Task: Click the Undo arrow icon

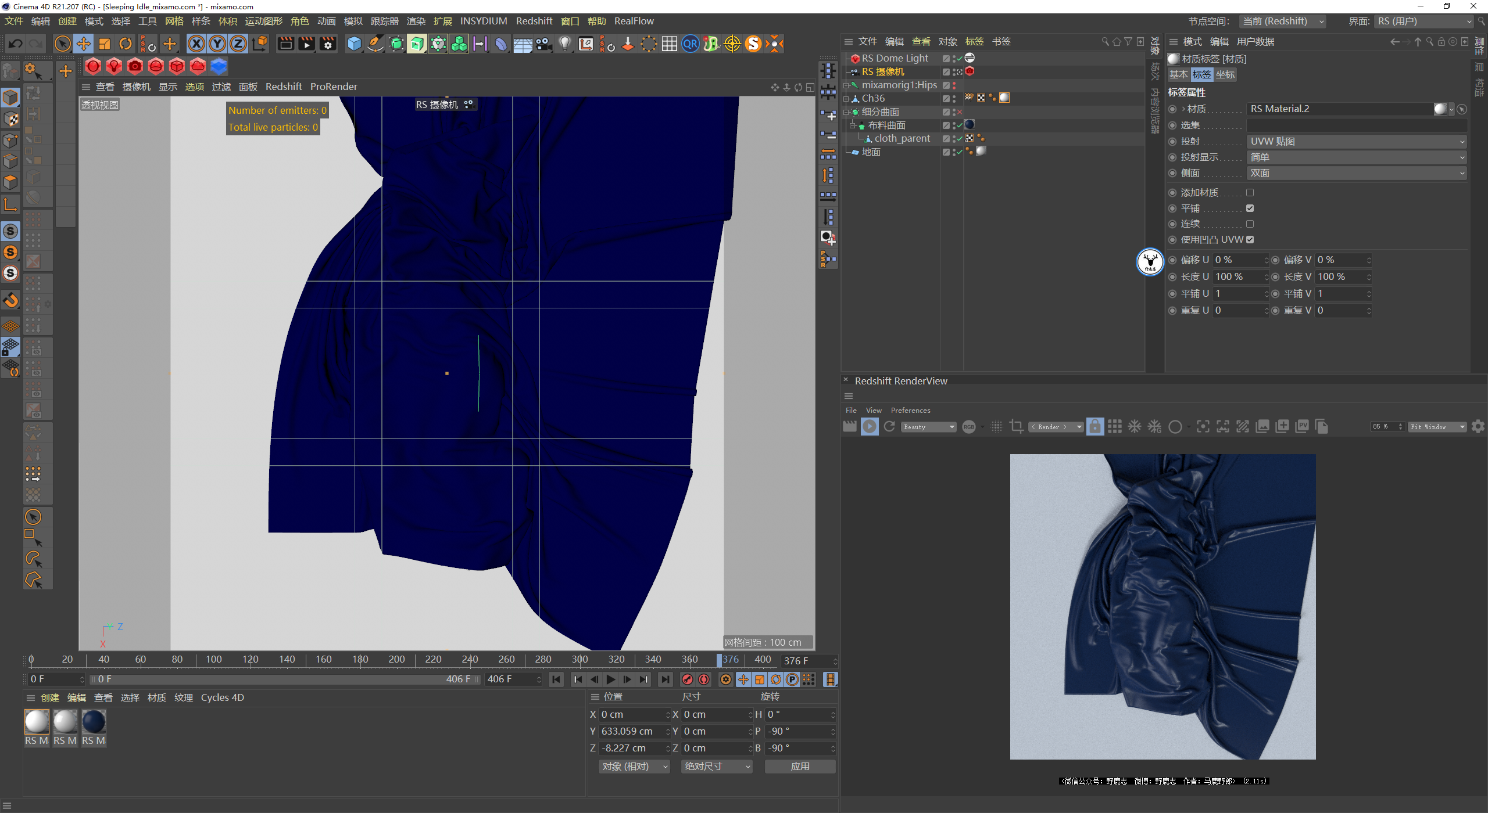Action: click(x=16, y=44)
